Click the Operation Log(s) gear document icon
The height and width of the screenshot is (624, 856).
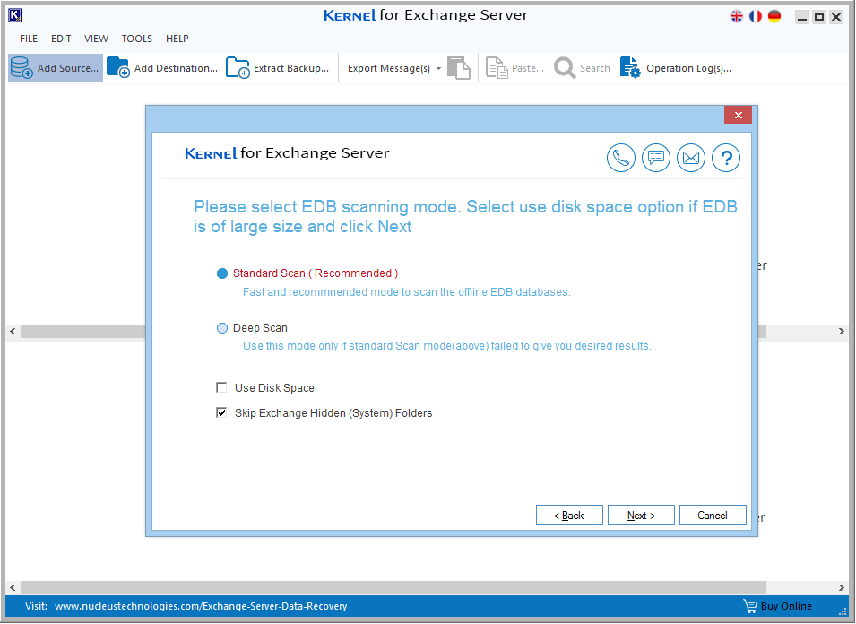pyautogui.click(x=630, y=68)
